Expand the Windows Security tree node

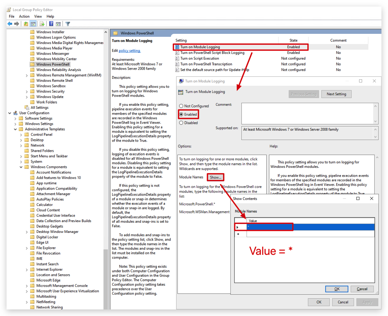pos(27,91)
